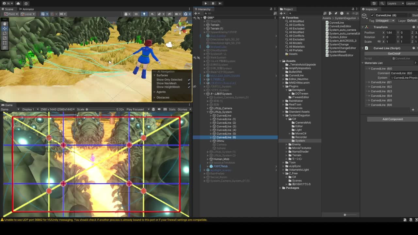The image size is (418, 235).
Task: Click the Add Component button
Action: coord(393,119)
